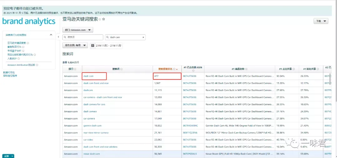Click info icon under #1 已点击的 ASIN
Screen dimensions: 337x158
[193, 71]
